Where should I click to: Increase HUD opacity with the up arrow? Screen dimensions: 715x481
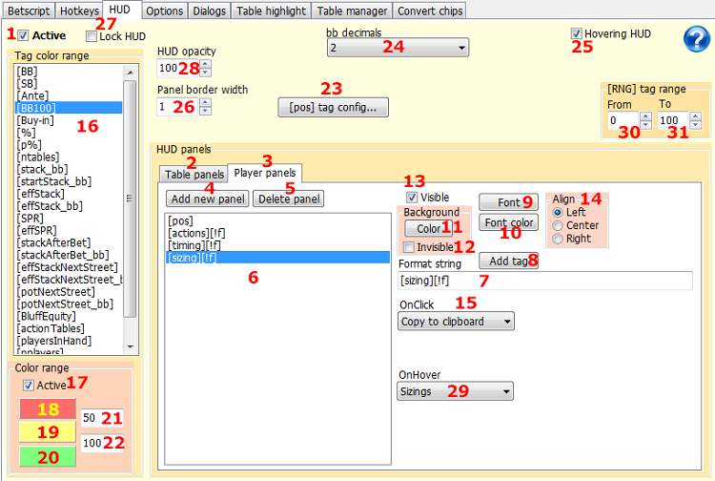click(205, 65)
